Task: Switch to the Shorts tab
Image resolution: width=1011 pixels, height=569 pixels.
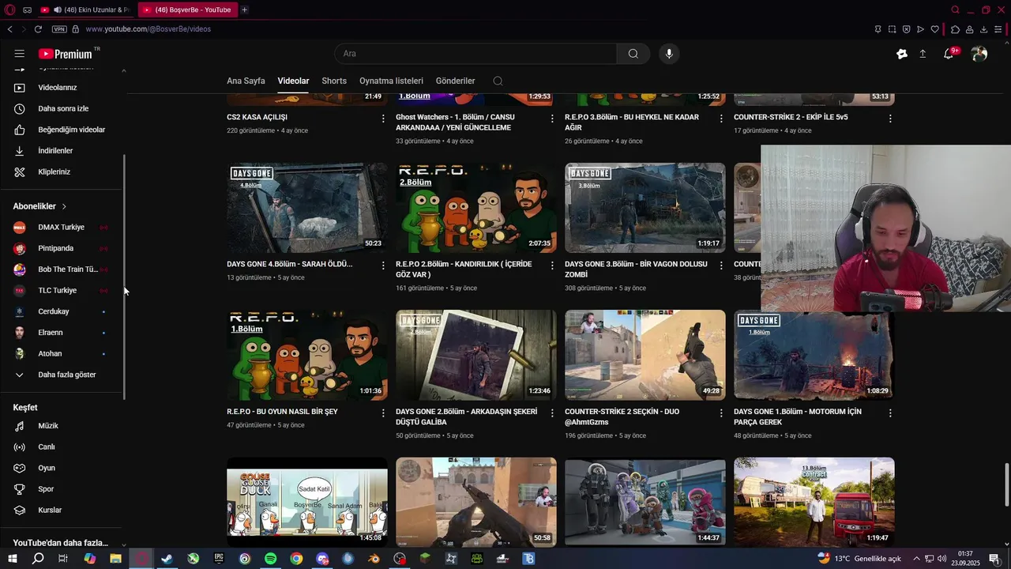Action: coord(334,81)
